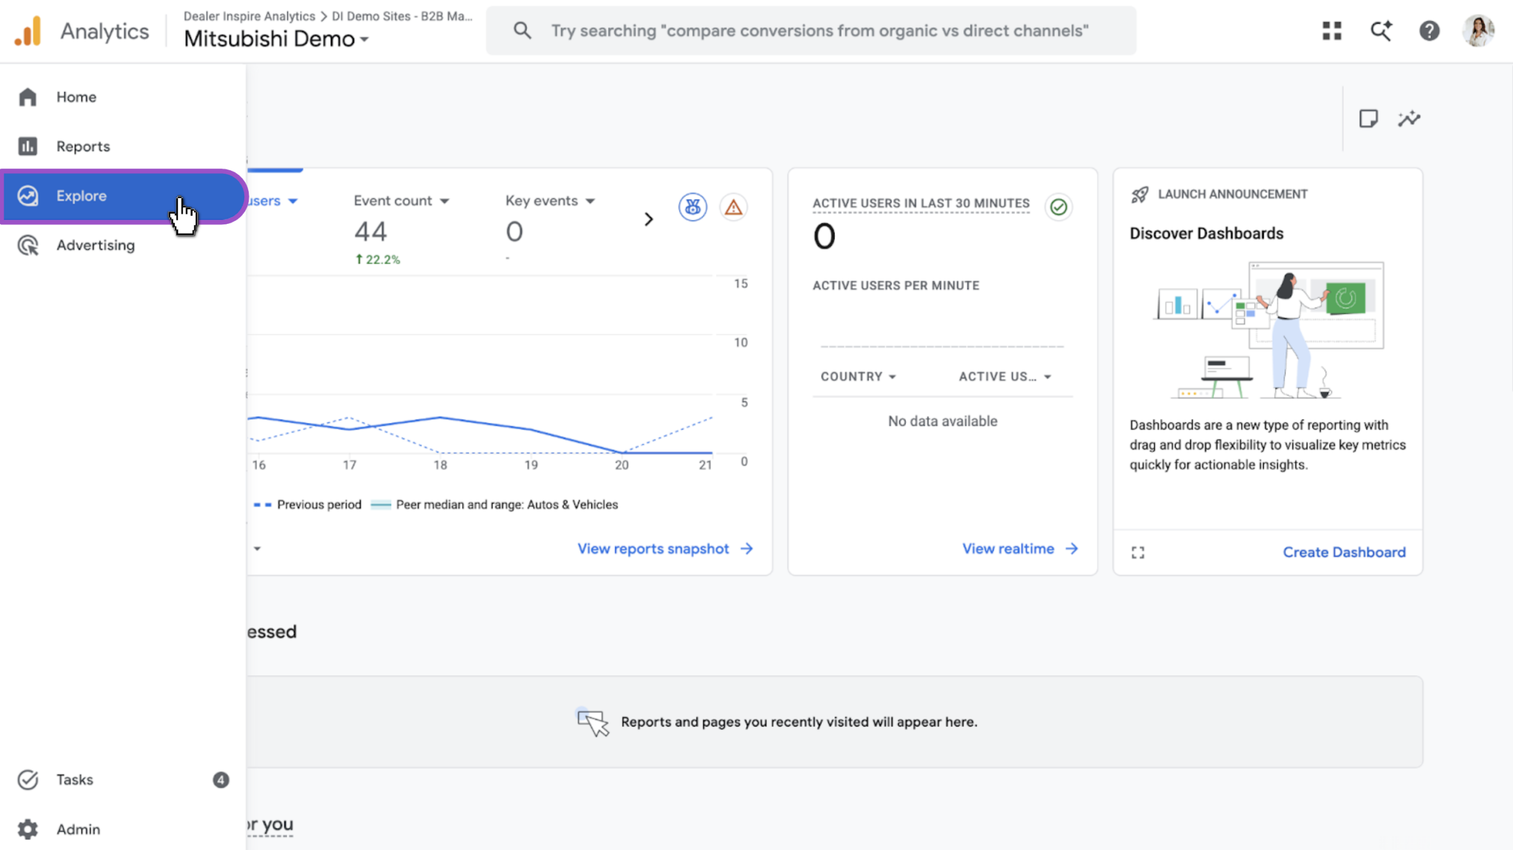The height and width of the screenshot is (850, 1513).
Task: Open the Key events metric dropdown
Action: [550, 201]
